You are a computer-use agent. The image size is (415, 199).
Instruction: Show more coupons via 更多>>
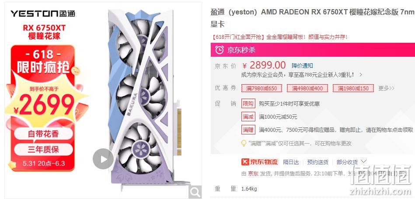click(x=387, y=88)
